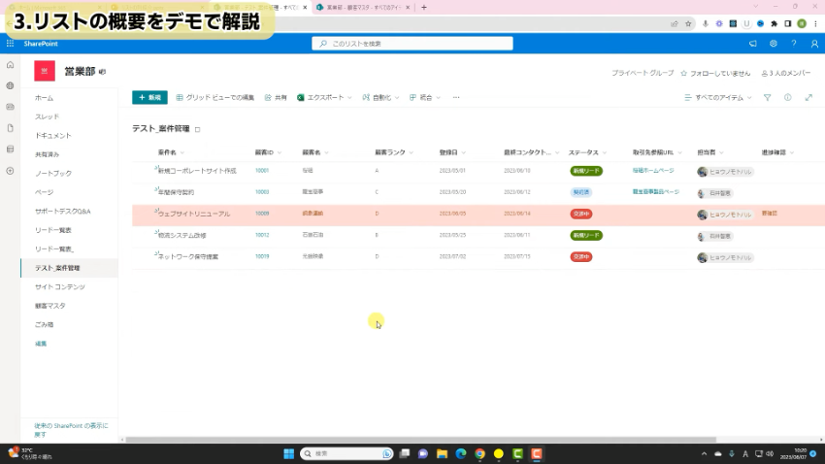Toggle follow star for this site

(x=684, y=73)
